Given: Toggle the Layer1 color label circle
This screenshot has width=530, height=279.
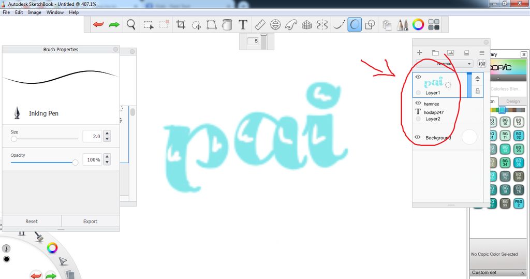Looking at the screenshot, I should pos(418,93).
